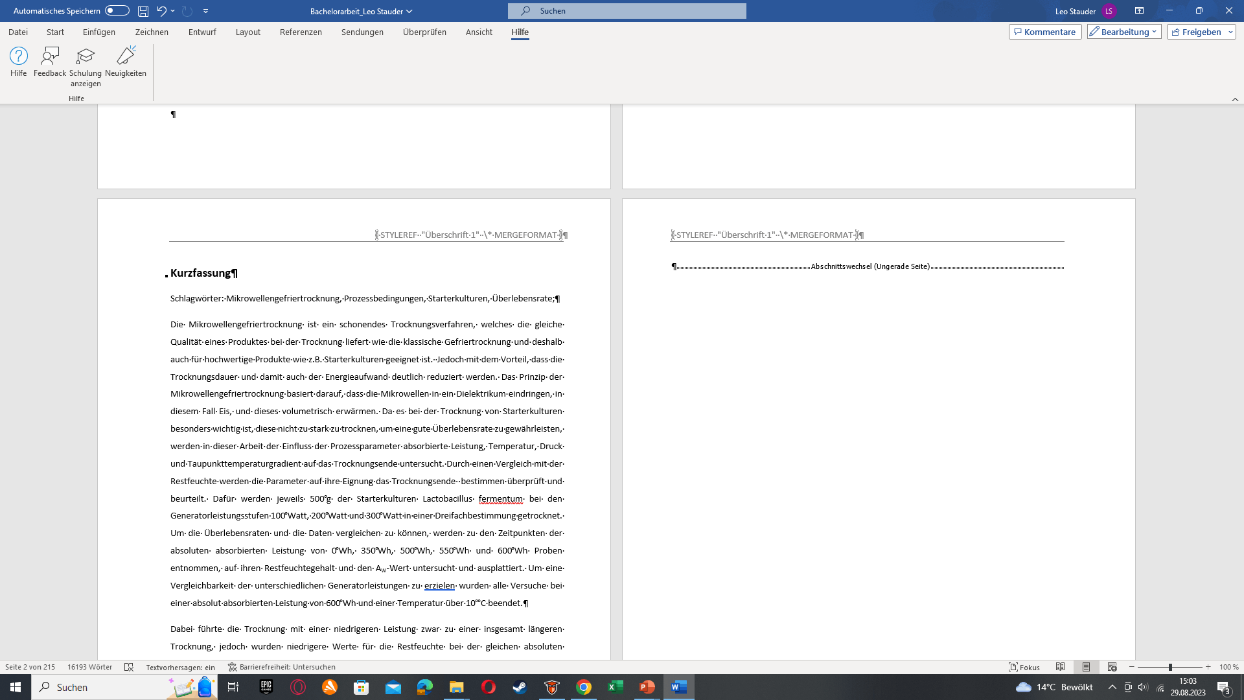
Task: Open the Freigeben dropdown arrow
Action: [x=1230, y=32]
